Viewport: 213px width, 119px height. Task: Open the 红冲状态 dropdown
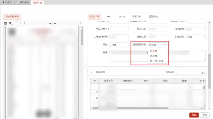click(x=157, y=29)
